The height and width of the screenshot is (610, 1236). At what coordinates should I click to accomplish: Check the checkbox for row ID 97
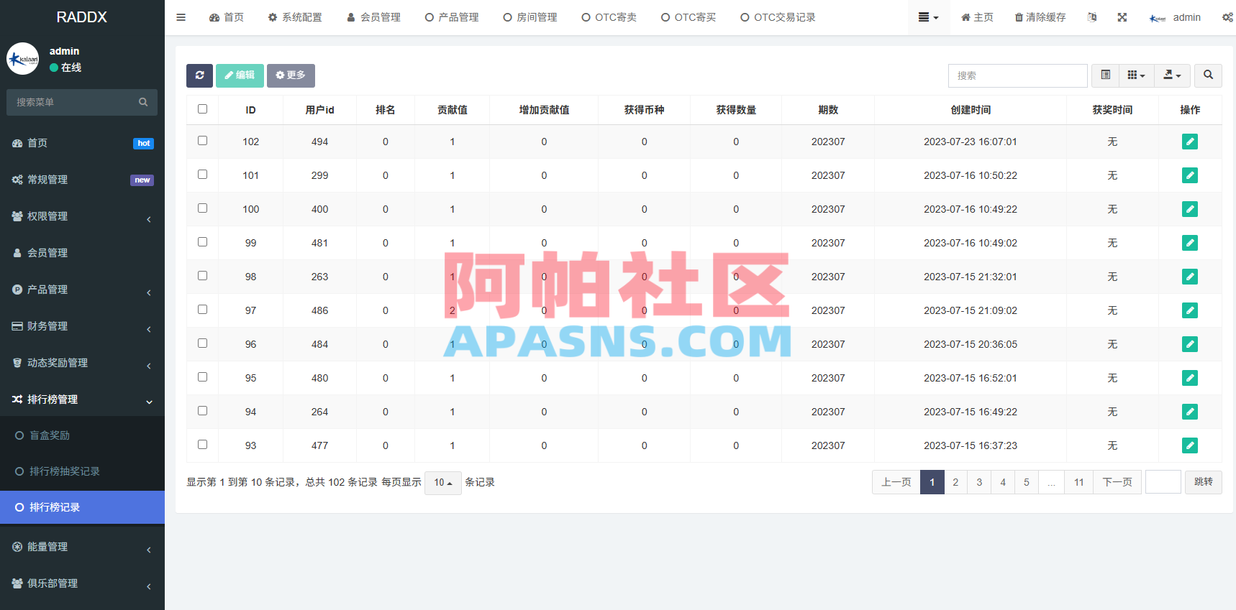point(202,310)
